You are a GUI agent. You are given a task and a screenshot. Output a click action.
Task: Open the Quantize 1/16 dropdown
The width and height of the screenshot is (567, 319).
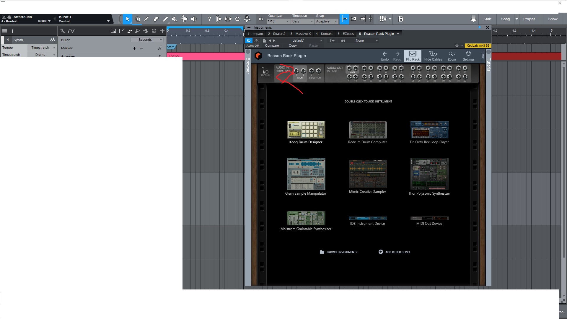278,21
